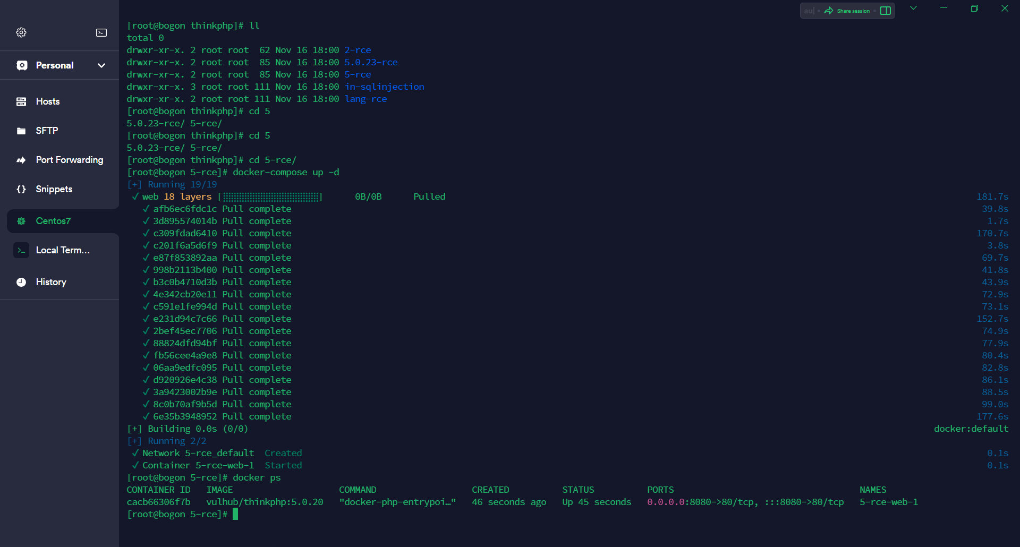This screenshot has height=547, width=1020.
Task: Restore down the Termius window
Action: pos(974,8)
